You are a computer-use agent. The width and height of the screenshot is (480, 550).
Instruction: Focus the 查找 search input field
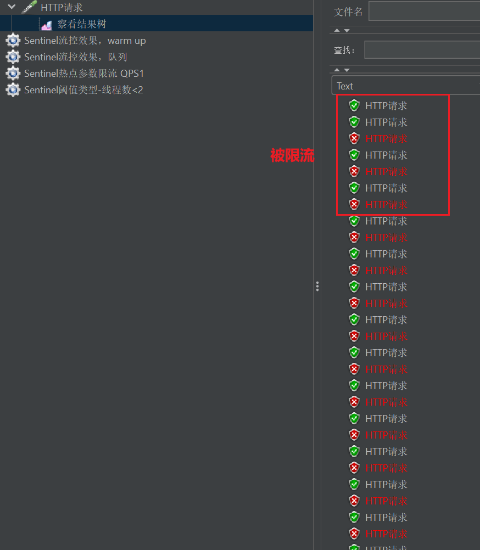tap(422, 50)
